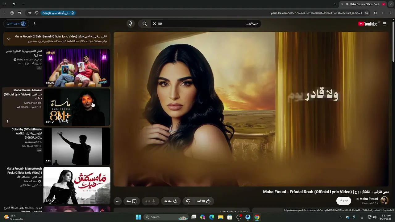The image size is (395, 222).
Task: Collapse the mix playlist panel
Action: [x=9, y=39]
